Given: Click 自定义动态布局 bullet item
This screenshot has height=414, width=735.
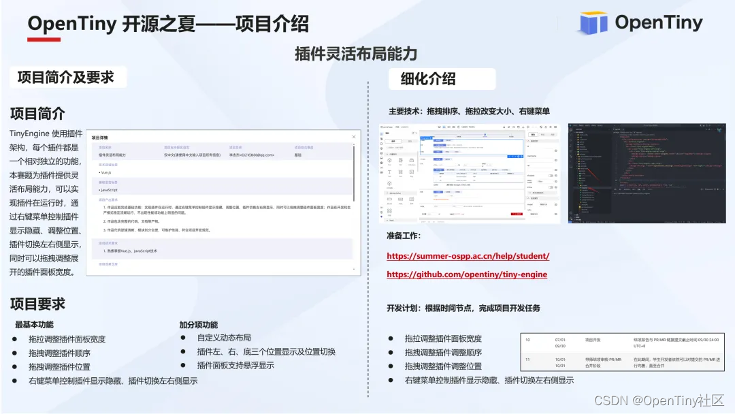Looking at the screenshot, I should pyautogui.click(x=224, y=338).
